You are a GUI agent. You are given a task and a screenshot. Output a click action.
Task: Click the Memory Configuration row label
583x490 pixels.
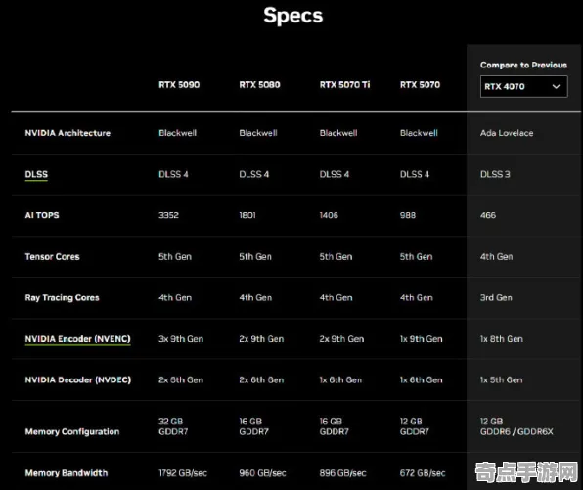pyautogui.click(x=72, y=431)
